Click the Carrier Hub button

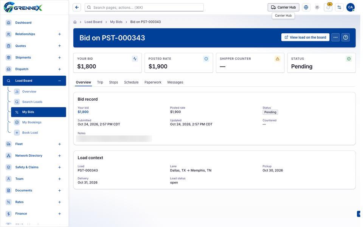pos(283,8)
